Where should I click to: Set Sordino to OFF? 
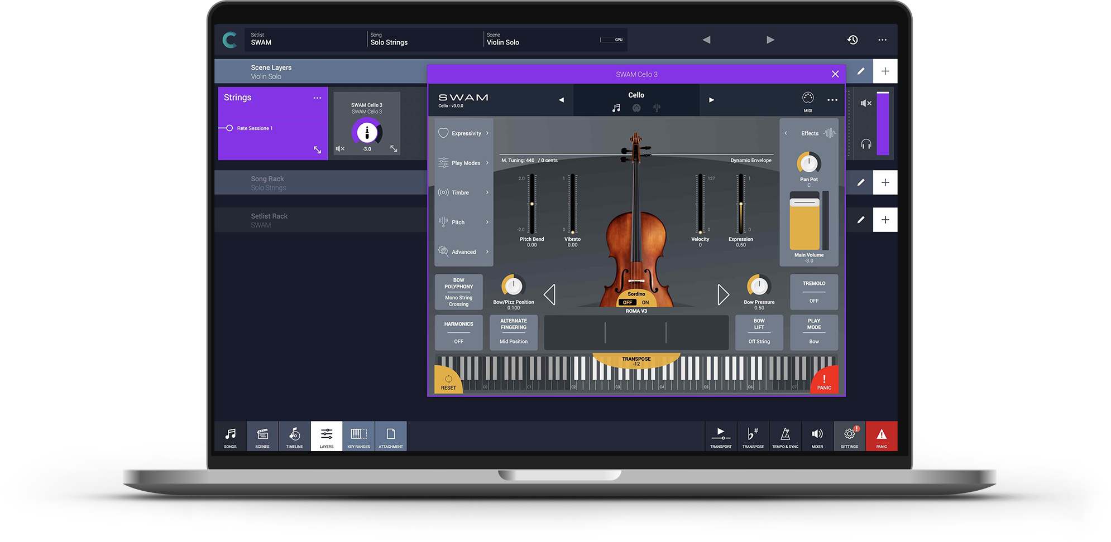[x=628, y=302]
